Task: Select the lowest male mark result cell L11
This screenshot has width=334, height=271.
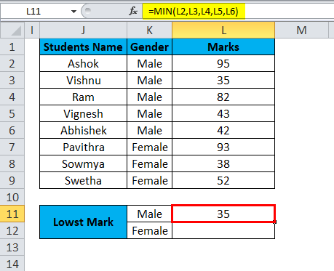Action: coord(223,214)
